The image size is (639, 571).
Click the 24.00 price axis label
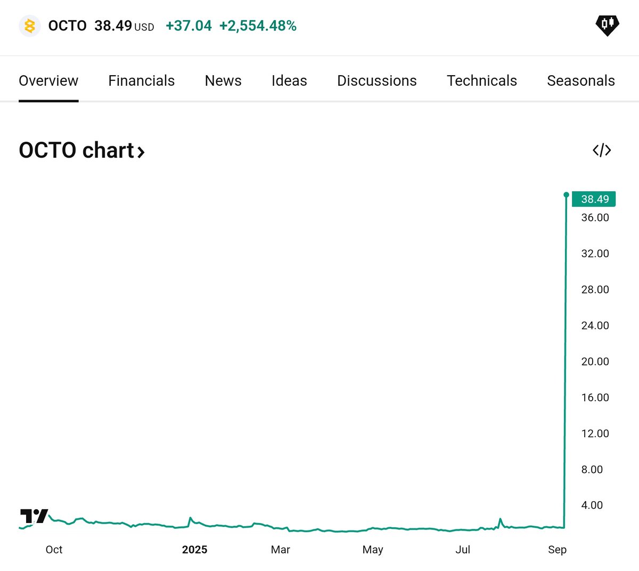pyautogui.click(x=595, y=325)
